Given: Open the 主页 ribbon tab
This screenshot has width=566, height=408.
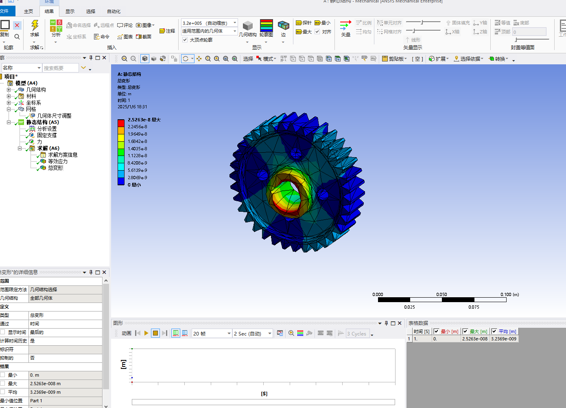Looking at the screenshot, I should click(x=28, y=11).
